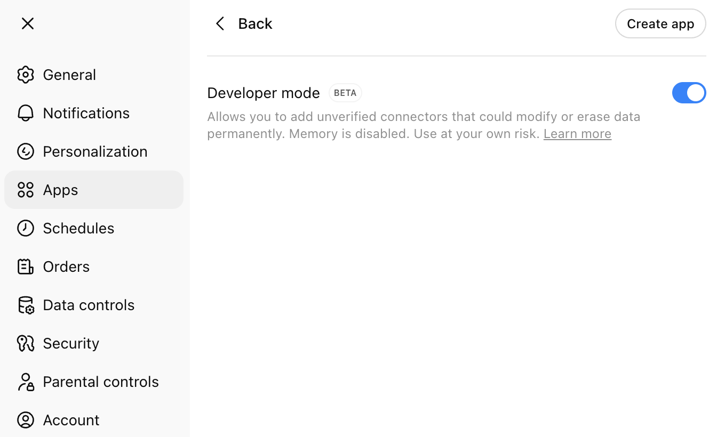This screenshot has width=717, height=437.
Task: Click the back chevron arrow
Action: 220,23
